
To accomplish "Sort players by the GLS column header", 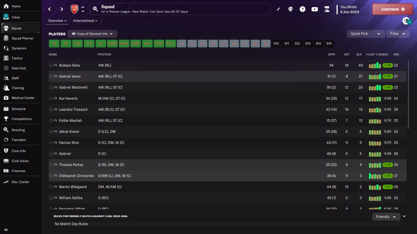I will [359, 55].
